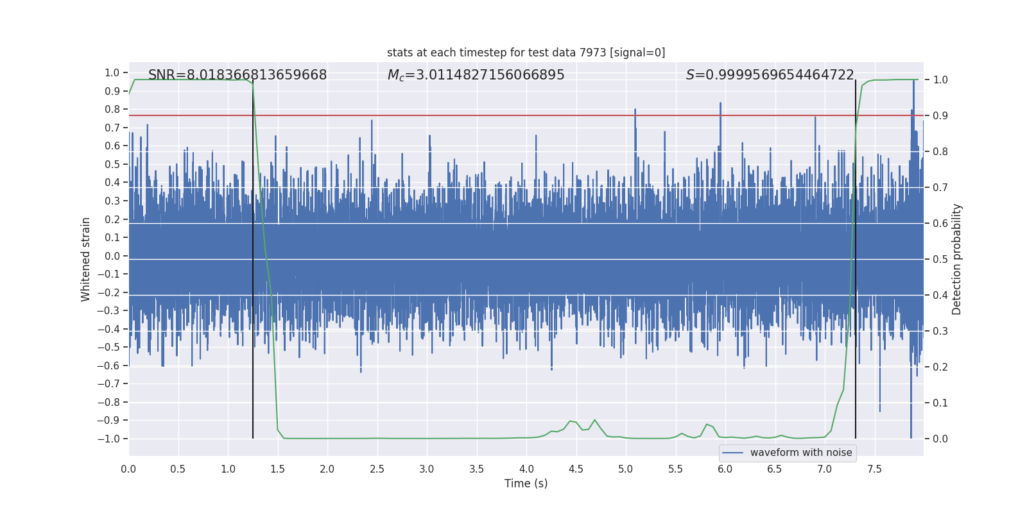Click the 0.9 tick on probability axis

[940, 116]
